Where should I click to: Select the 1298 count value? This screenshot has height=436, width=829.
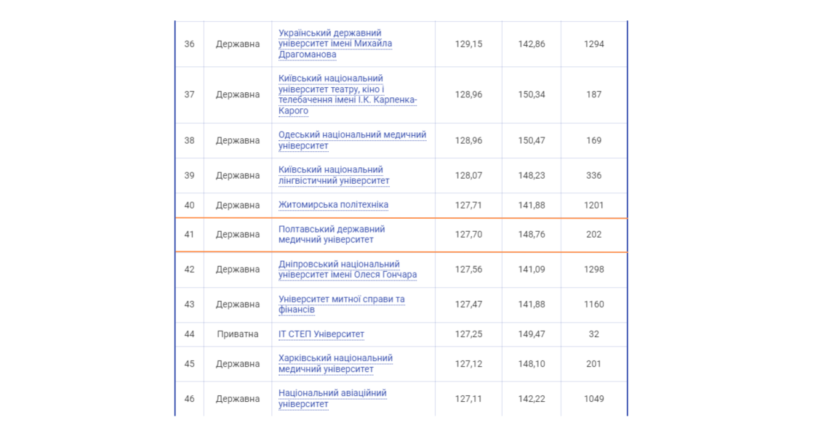[593, 270]
